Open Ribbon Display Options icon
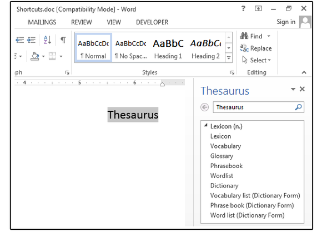322x232 pixels. [x=258, y=8]
